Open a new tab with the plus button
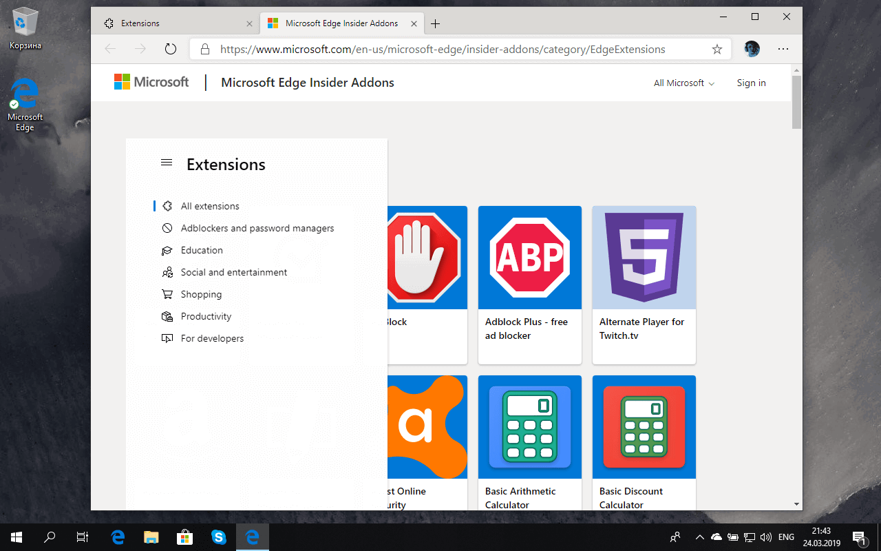This screenshot has height=551, width=881. click(x=435, y=23)
